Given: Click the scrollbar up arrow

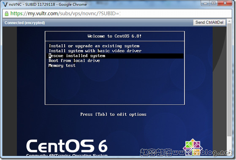Looking at the screenshot, I should click(229, 21).
